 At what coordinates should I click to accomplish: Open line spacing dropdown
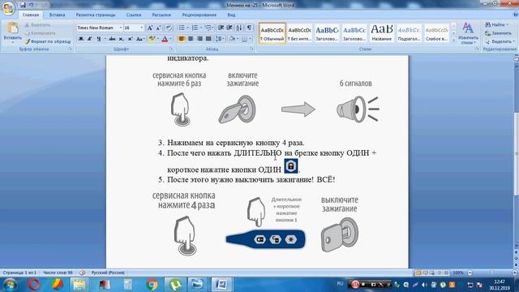[220, 39]
